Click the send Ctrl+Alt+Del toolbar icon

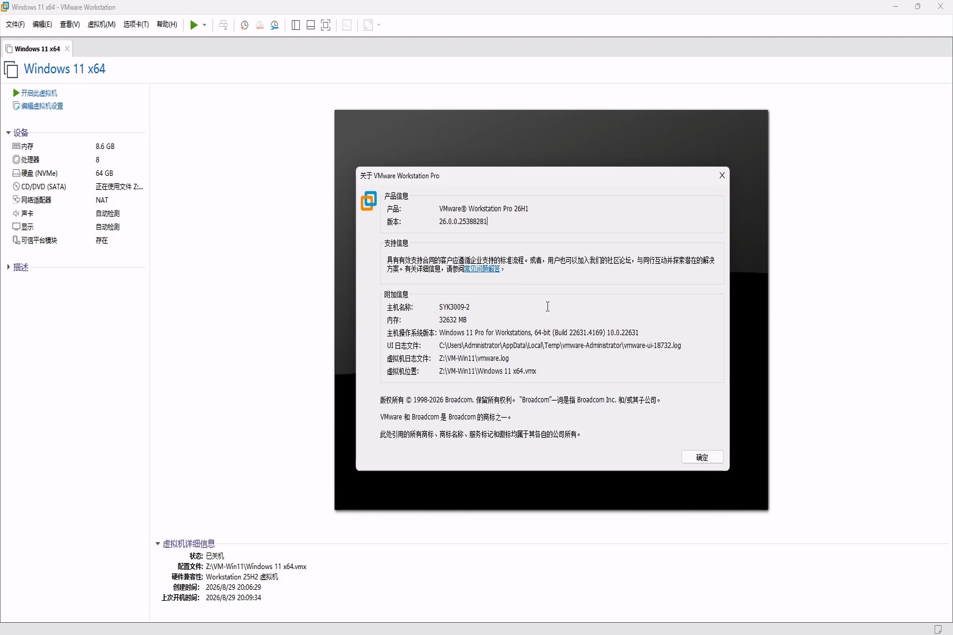[224, 25]
